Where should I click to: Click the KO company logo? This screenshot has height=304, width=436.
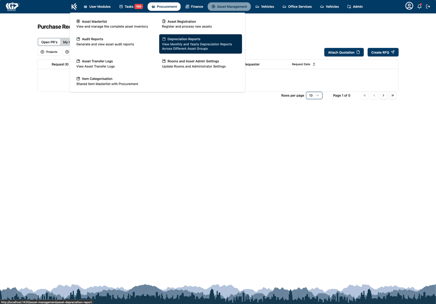click(x=12, y=6)
